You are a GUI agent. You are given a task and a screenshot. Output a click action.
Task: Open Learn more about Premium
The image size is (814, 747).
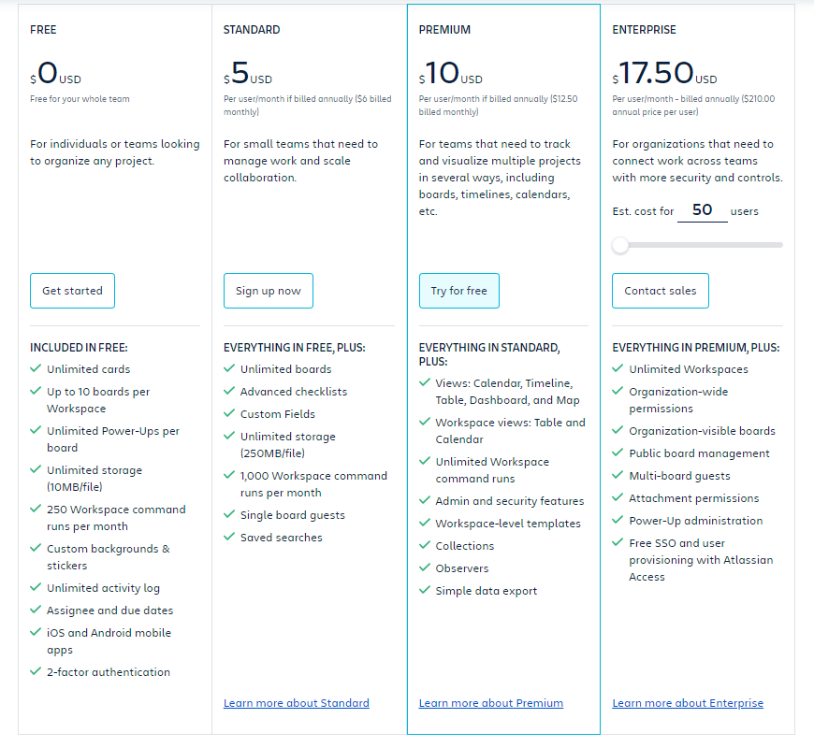490,702
